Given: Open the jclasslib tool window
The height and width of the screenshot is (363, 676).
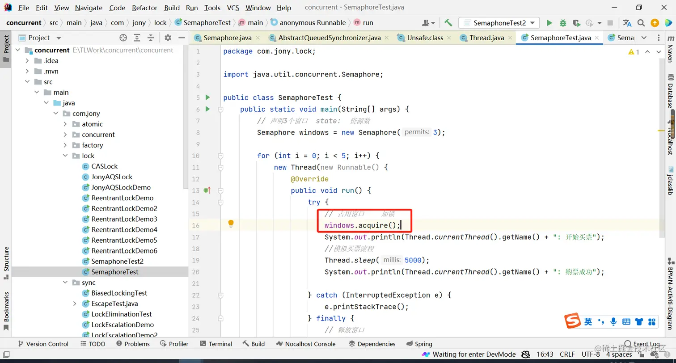Looking at the screenshot, I should pyautogui.click(x=670, y=181).
